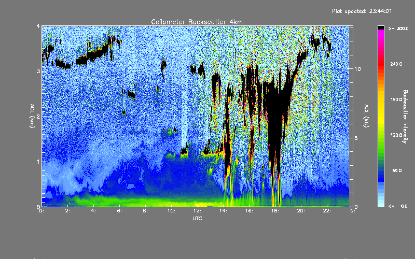Image resolution: width=415 pixels, height=259 pixels.
Task: Select the "UTC" x-axis label
Action: [197, 218]
